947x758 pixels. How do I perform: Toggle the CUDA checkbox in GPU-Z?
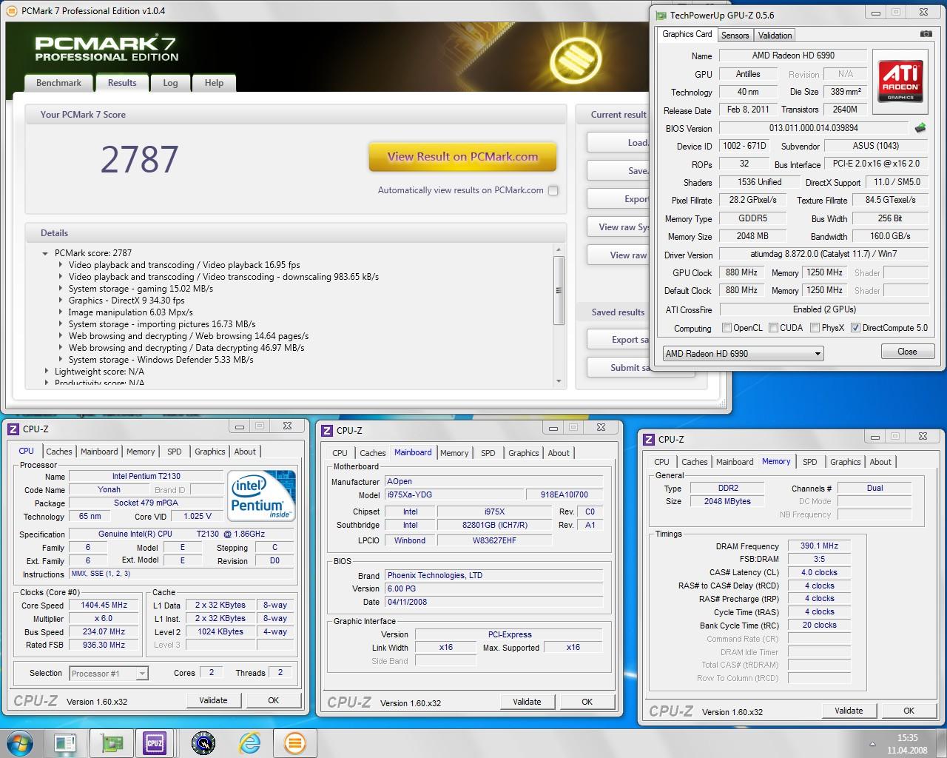[x=773, y=327]
